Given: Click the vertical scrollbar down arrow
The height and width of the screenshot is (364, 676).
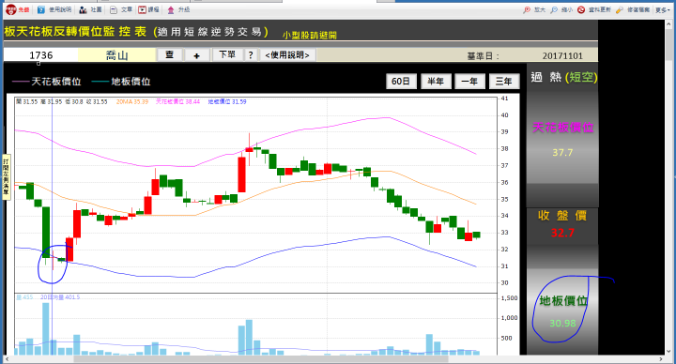Looking at the screenshot, I should (669, 351).
